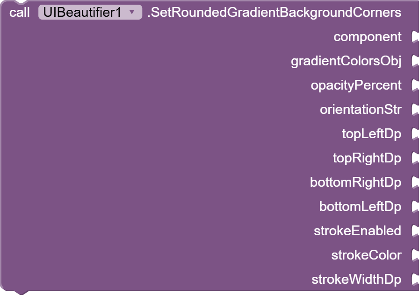
Task: Select the opacityPercent socket notch
Action: coord(414,85)
